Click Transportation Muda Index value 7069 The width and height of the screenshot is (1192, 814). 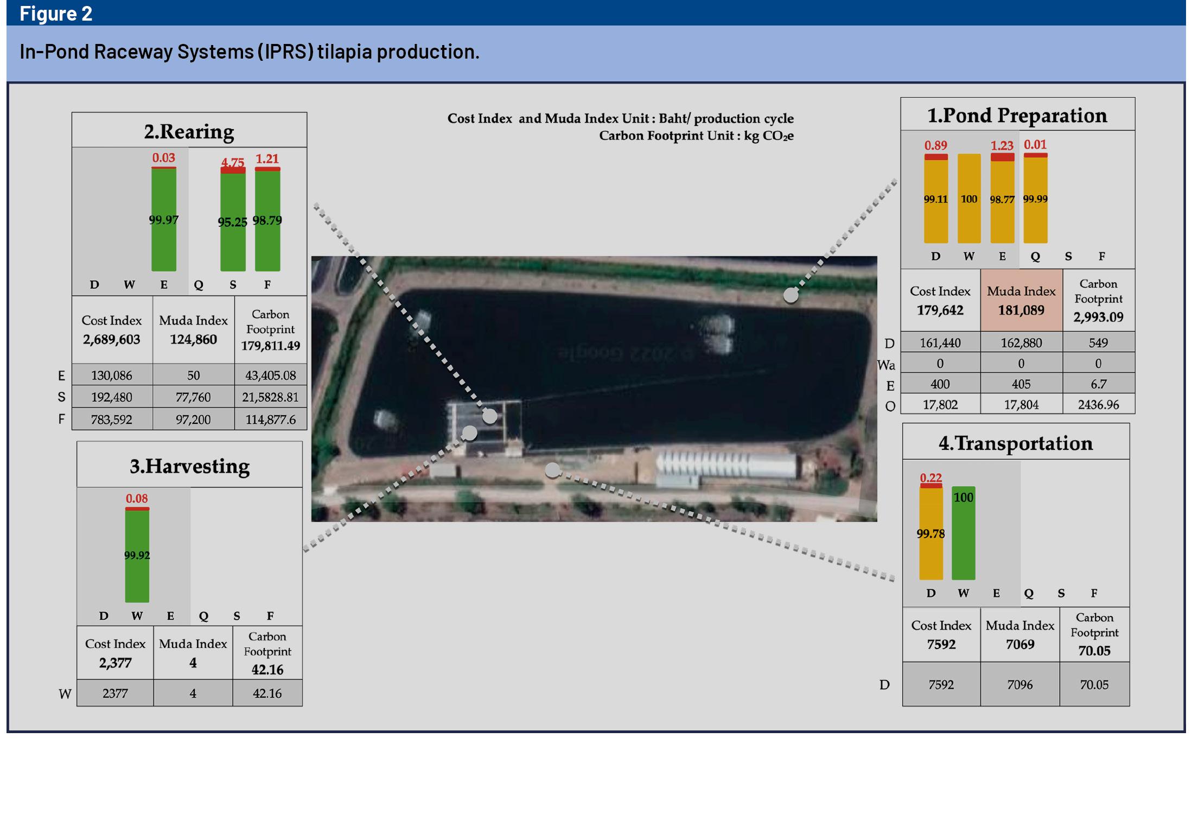click(x=1020, y=644)
